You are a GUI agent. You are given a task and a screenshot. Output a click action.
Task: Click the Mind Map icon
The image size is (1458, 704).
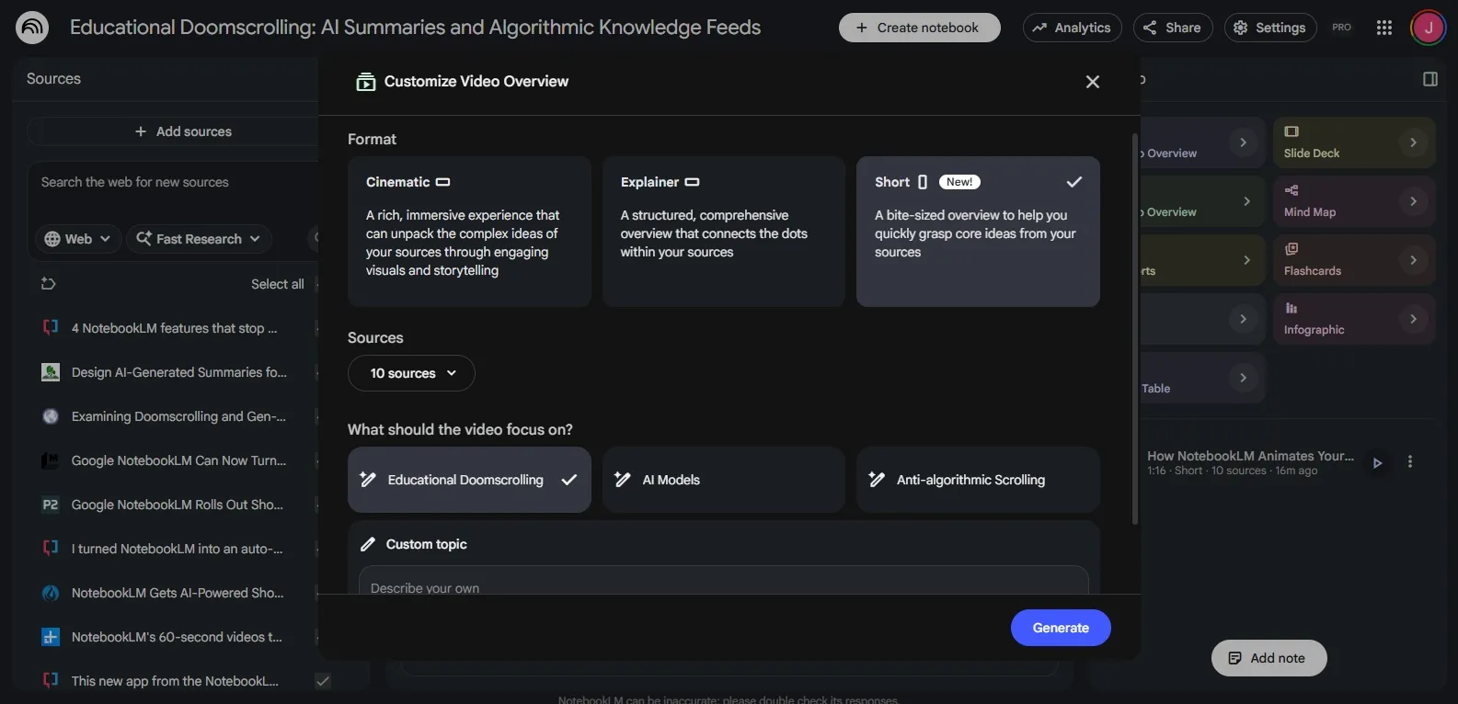pos(1292,190)
